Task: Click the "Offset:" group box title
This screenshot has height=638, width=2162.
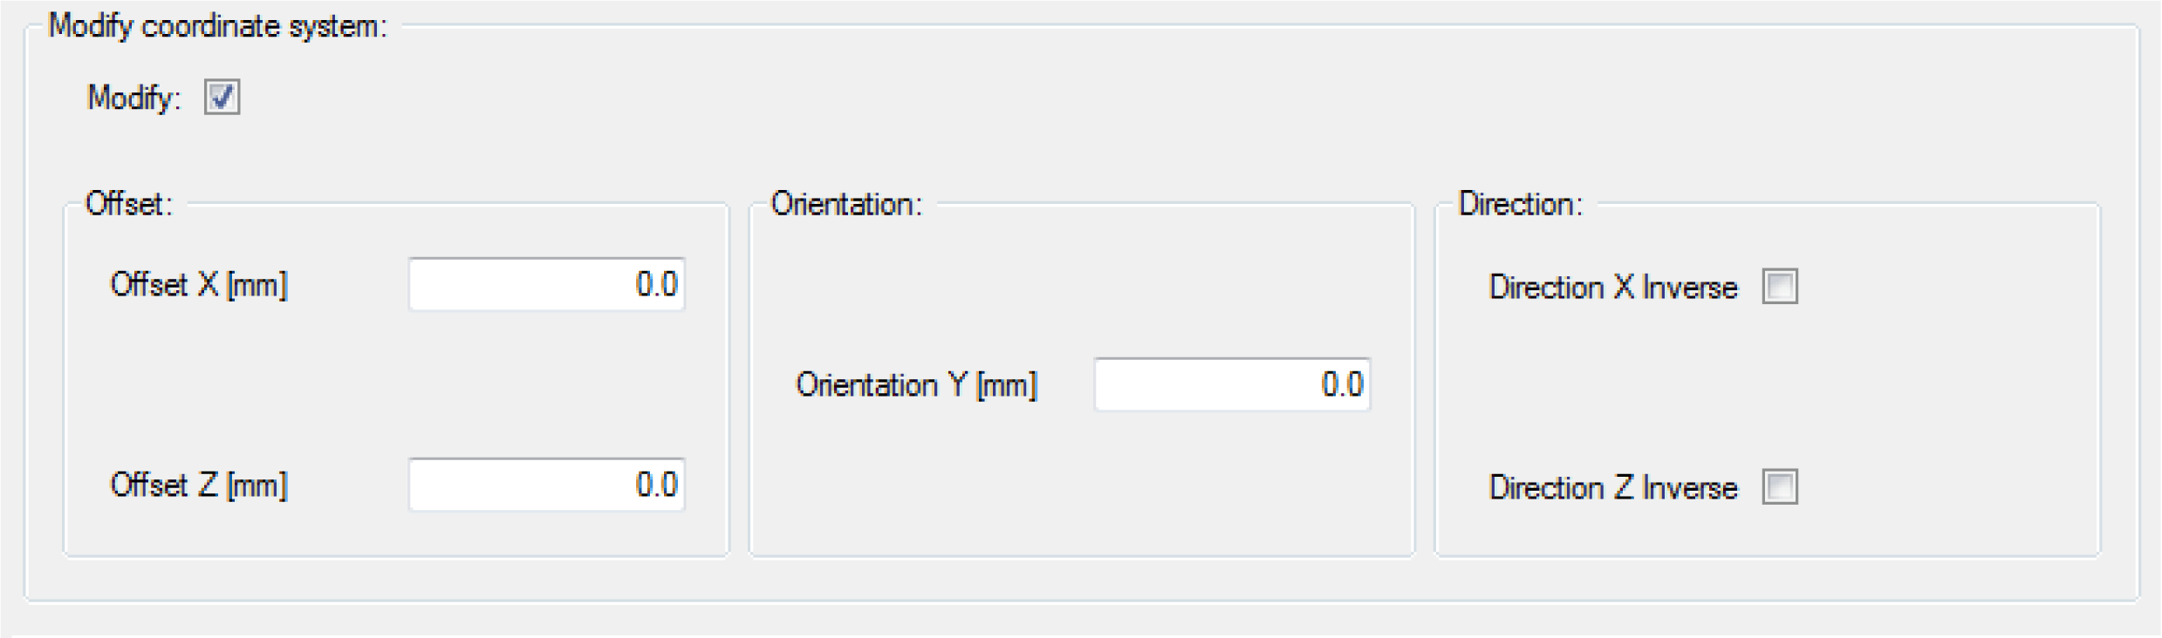Action: pos(128,204)
